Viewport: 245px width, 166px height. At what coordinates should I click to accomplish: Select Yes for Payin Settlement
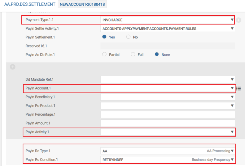pos(104,37)
